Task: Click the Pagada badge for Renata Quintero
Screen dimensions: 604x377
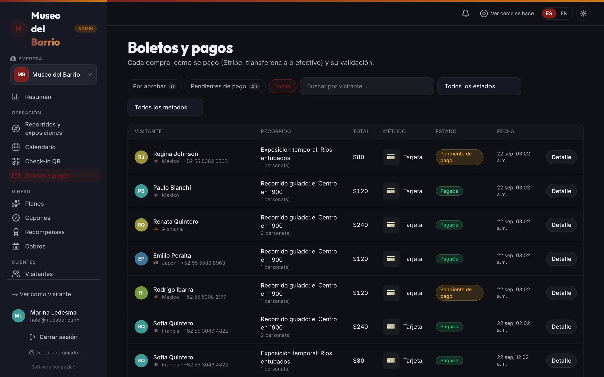Action: click(449, 225)
